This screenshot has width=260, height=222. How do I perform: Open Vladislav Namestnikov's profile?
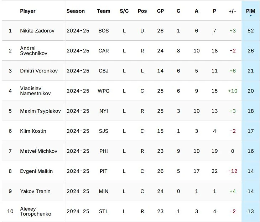[35, 91]
